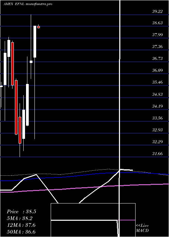Click the 12MA : 37.6 readout
This screenshot has height=237, width=169.
(x=21, y=225)
